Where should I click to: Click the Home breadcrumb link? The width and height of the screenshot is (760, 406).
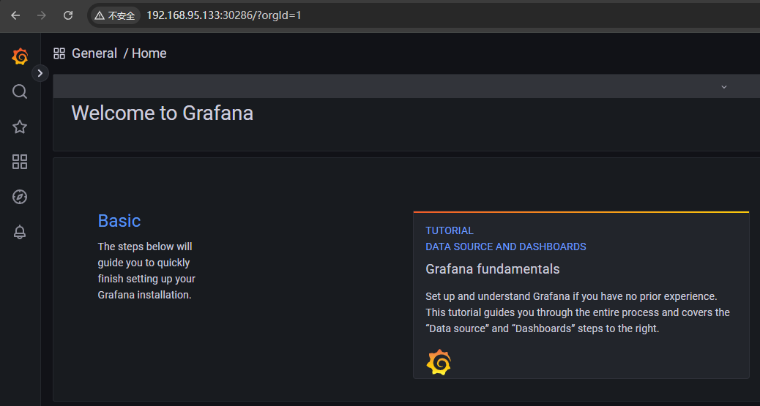click(149, 53)
